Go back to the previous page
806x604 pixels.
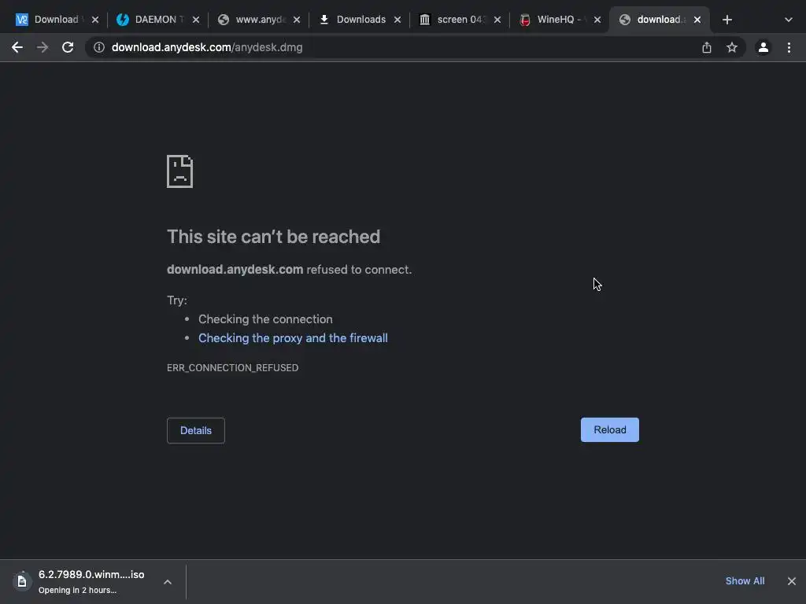(17, 47)
